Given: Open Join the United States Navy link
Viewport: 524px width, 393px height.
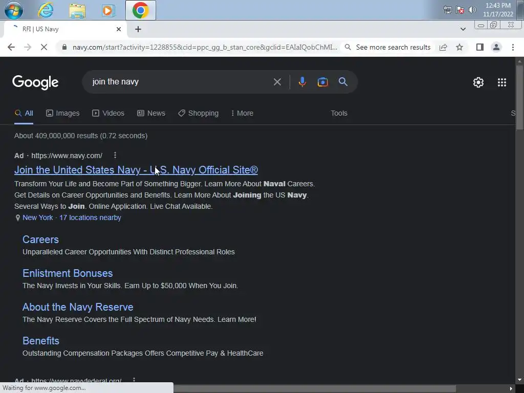Looking at the screenshot, I should tap(136, 170).
